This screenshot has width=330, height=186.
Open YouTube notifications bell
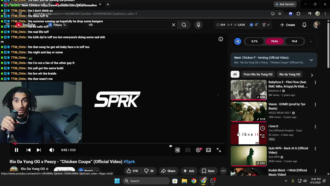(304, 25)
